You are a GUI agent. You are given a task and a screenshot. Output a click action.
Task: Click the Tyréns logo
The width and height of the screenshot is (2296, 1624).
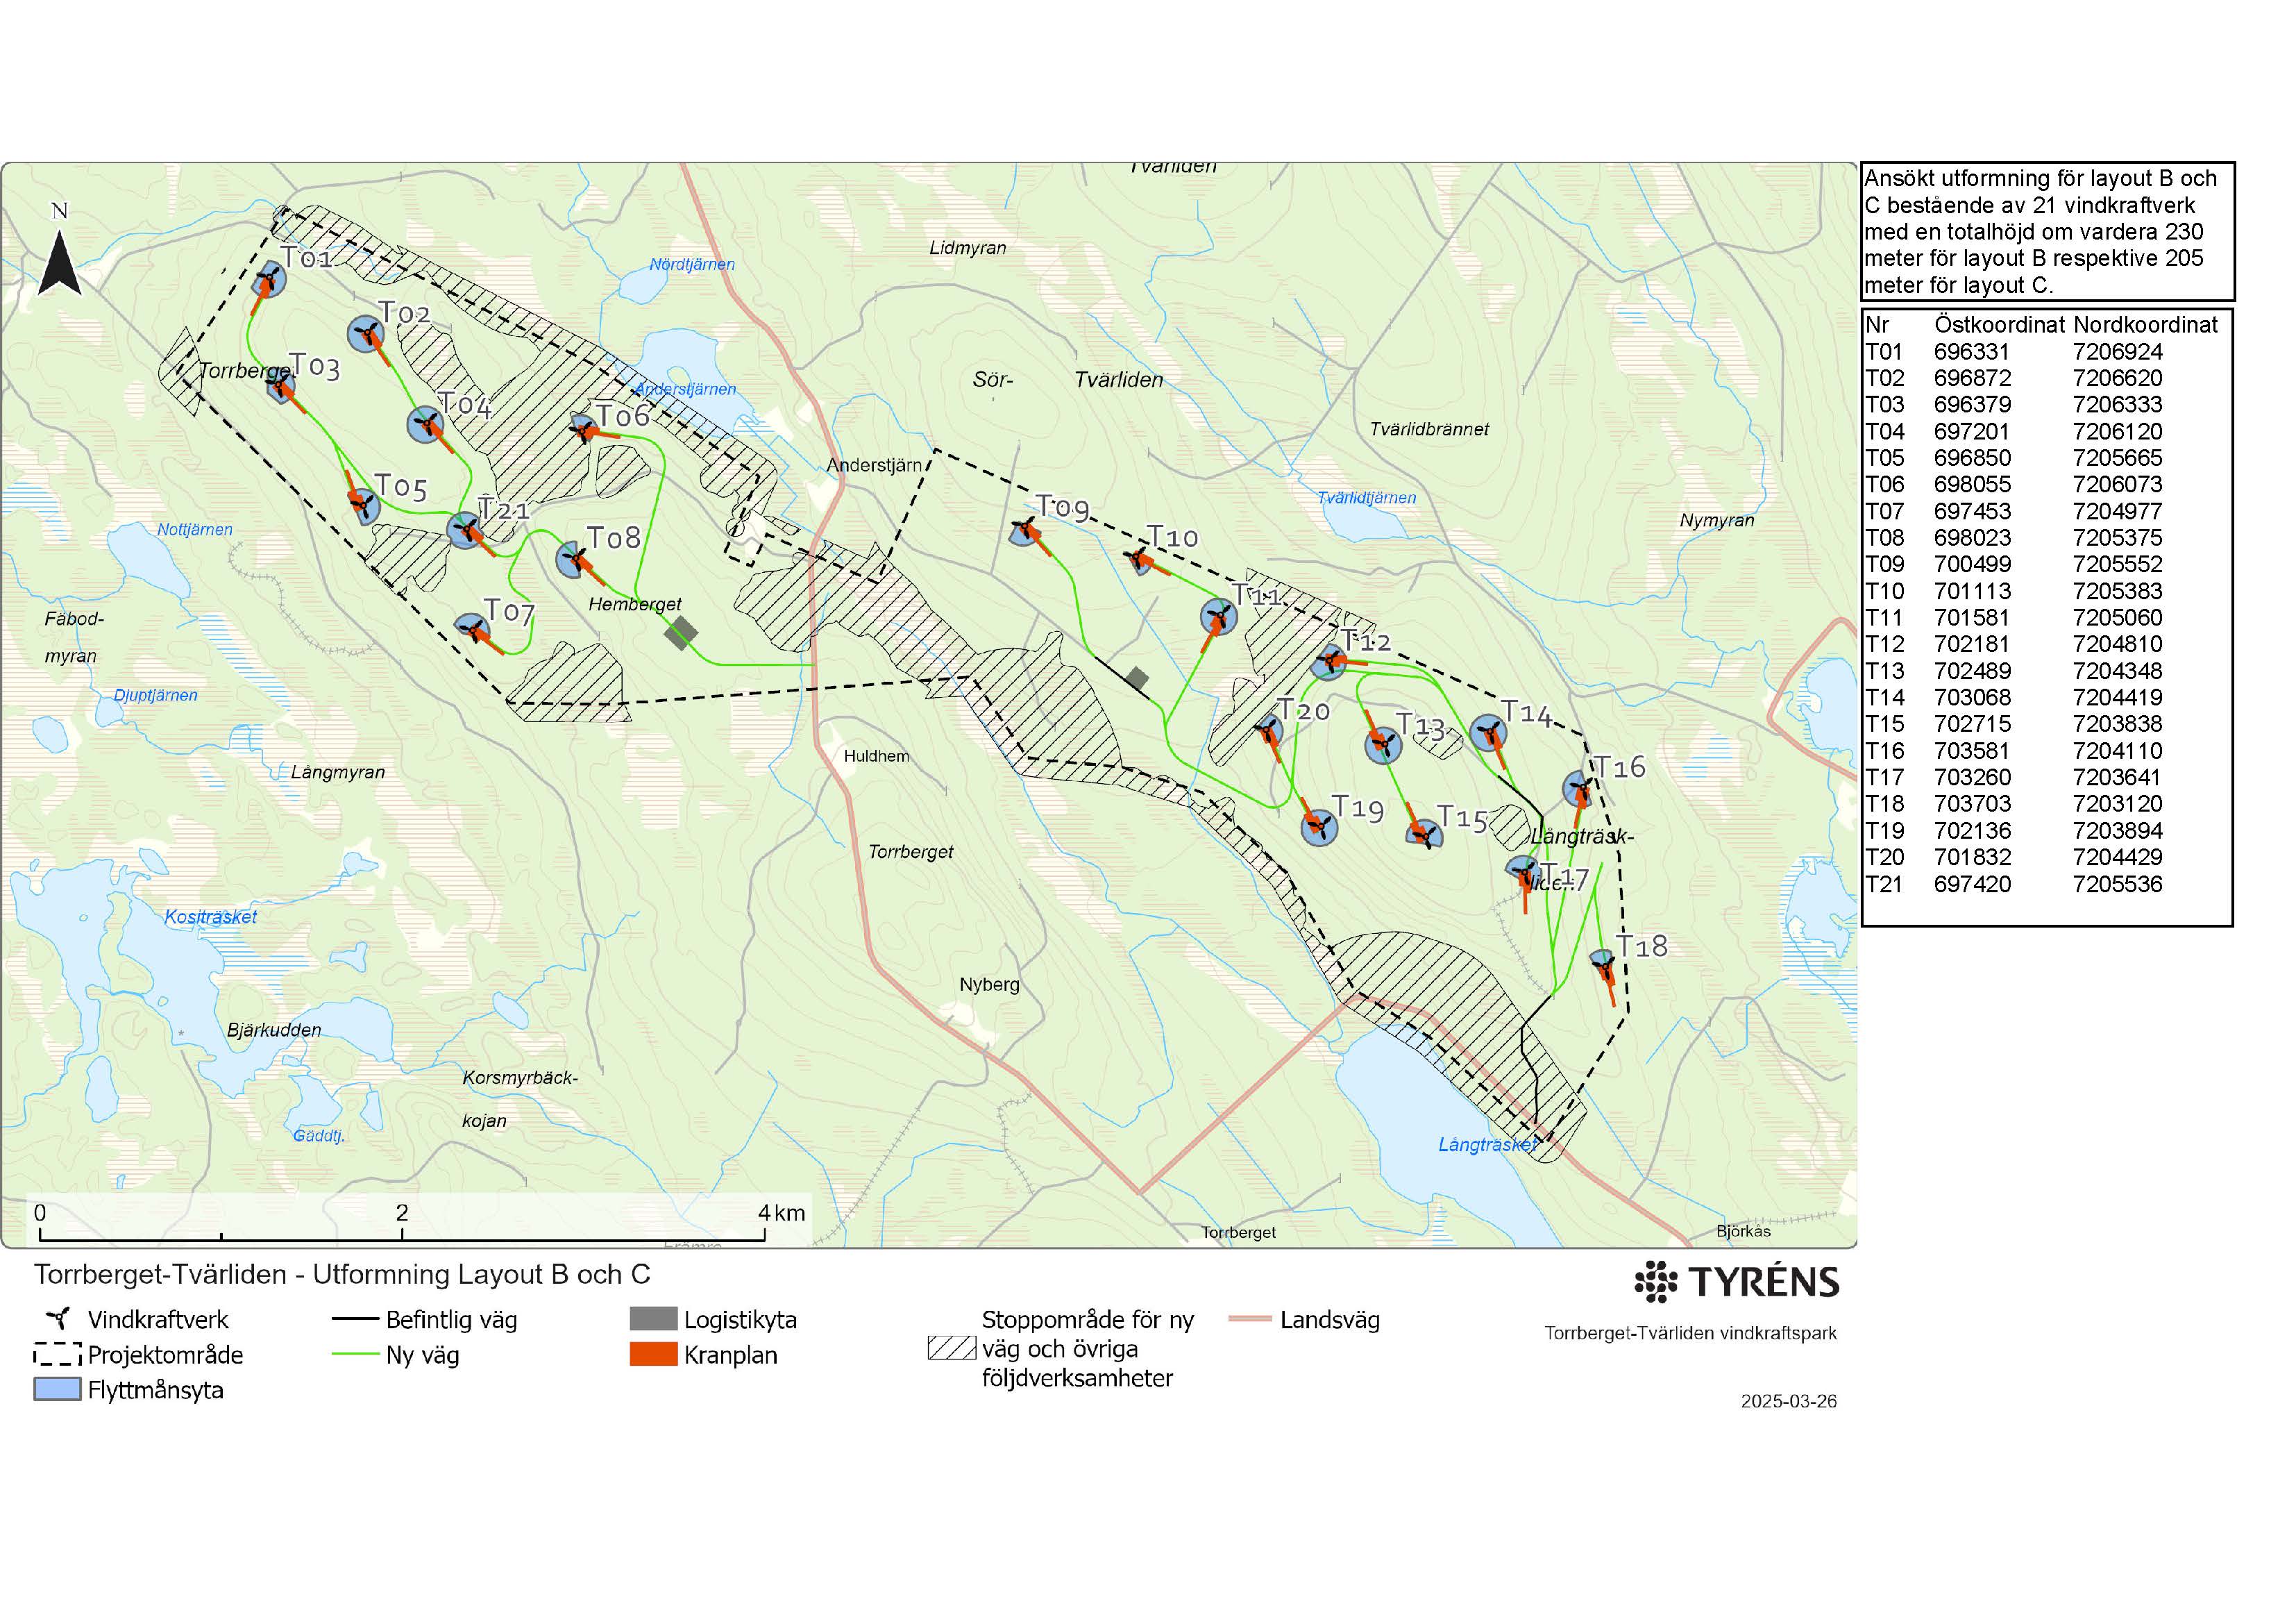click(1737, 1282)
